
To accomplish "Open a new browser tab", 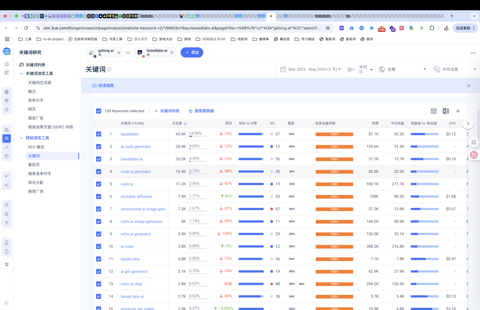I will click(452, 16).
